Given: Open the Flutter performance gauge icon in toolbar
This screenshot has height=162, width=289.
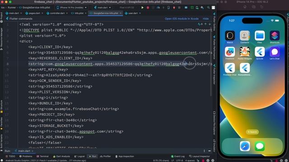Looking at the screenshot, I should click(158, 8).
